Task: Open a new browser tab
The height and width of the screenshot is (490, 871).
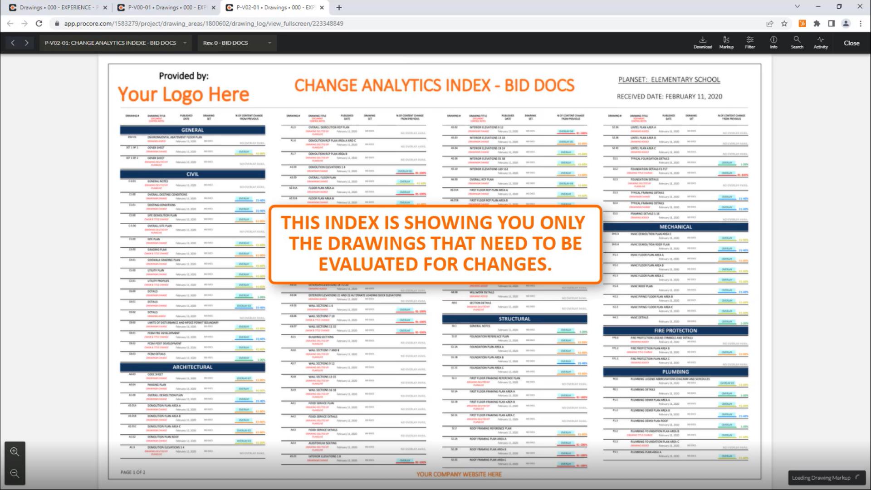Action: [339, 7]
